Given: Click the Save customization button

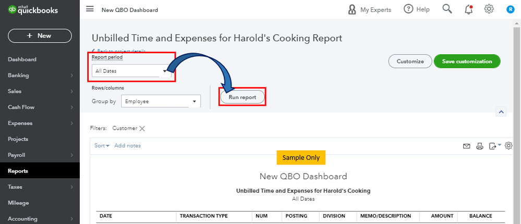Looking at the screenshot, I should pyautogui.click(x=467, y=61).
